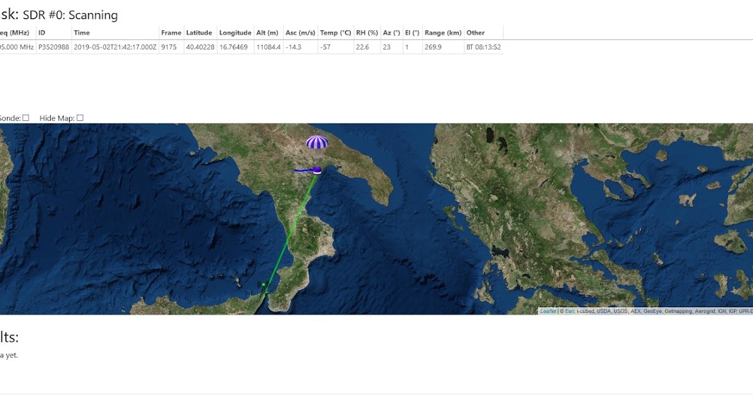Viewport: 753px width, 395px height.
Task: Click the green launch site marker
Action: coord(263,285)
